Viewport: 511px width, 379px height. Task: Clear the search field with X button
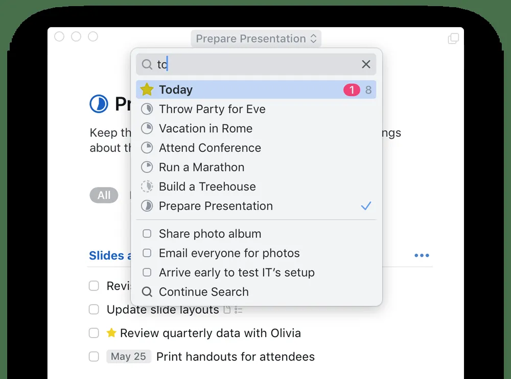366,64
